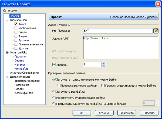Check Проверка размеров файлов option
This screenshot has height=119, width=162.
click(59, 85)
